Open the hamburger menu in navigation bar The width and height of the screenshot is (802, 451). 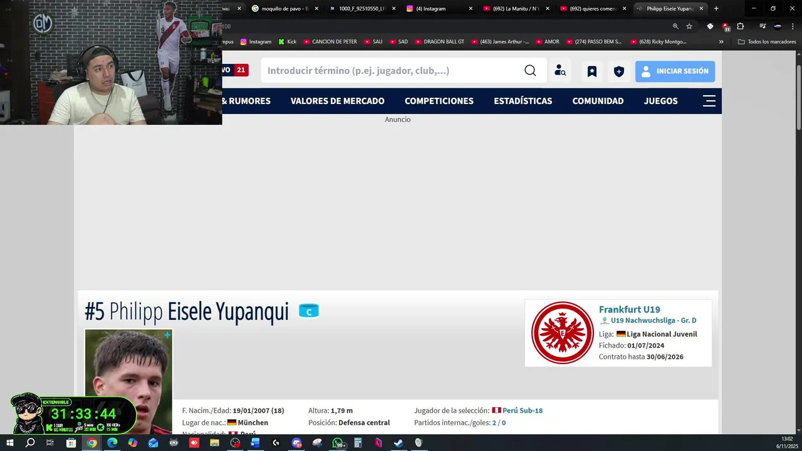coord(709,101)
